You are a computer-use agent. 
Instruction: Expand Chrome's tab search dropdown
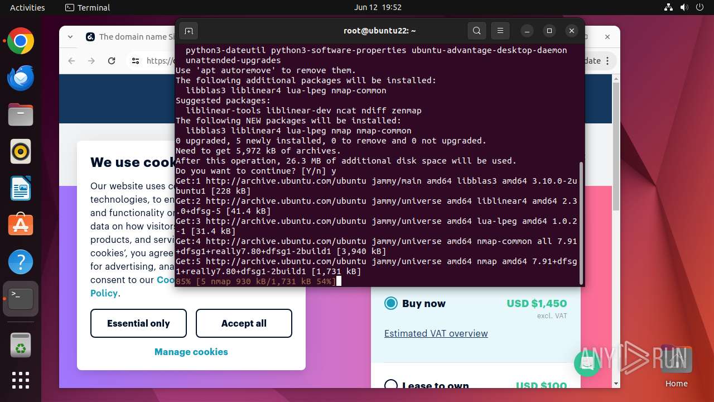pos(70,37)
